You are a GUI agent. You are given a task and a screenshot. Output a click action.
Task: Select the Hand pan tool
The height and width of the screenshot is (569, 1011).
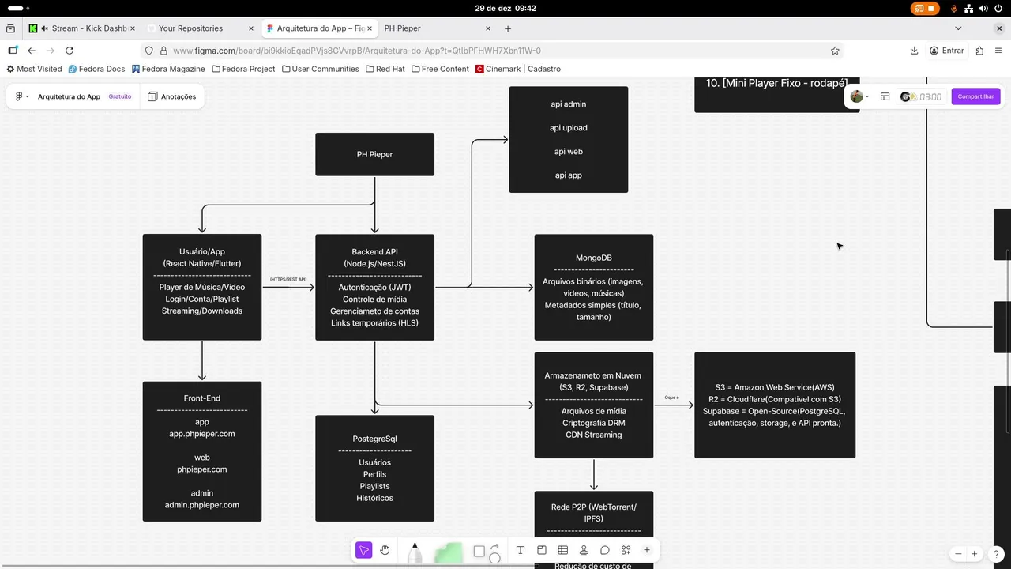[x=385, y=550]
